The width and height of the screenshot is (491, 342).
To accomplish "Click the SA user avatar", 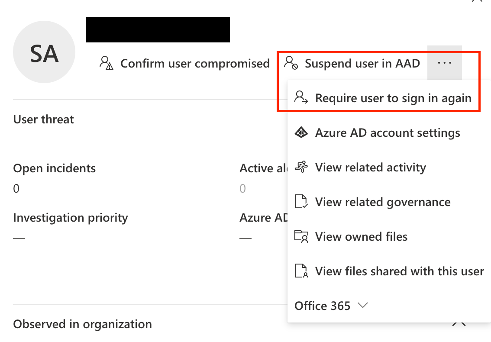I will (x=44, y=52).
